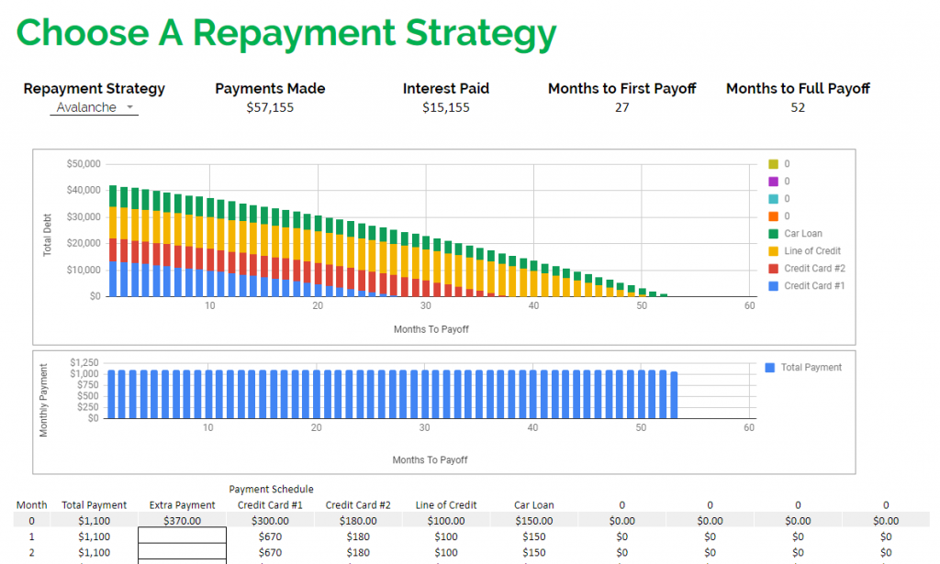Click the Interest Paid value $15,155
This screenshot has height=564, width=940.
point(446,107)
